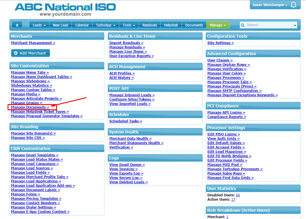Open Manage Custom Tables link
The height and width of the screenshot is (219, 306).
point(33,90)
